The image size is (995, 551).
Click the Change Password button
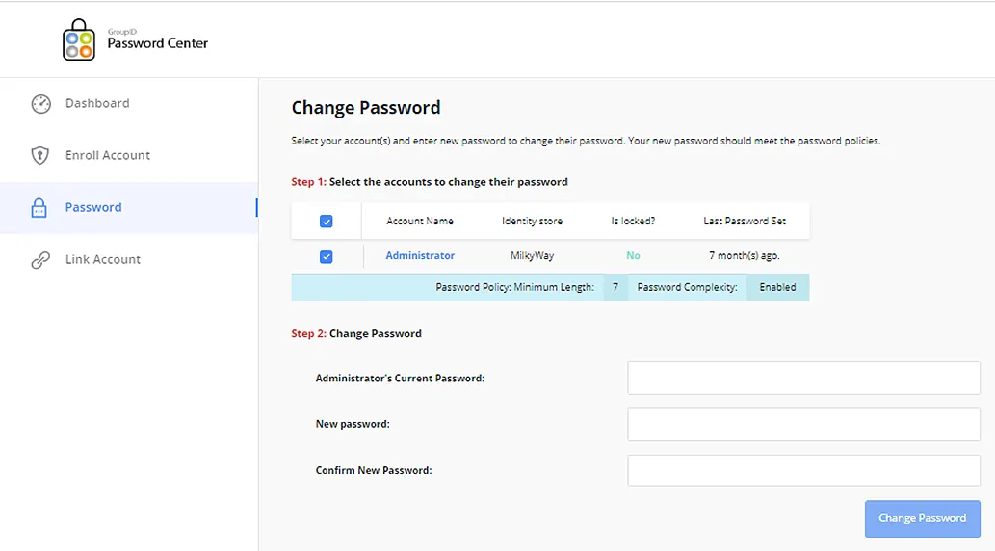coord(922,518)
